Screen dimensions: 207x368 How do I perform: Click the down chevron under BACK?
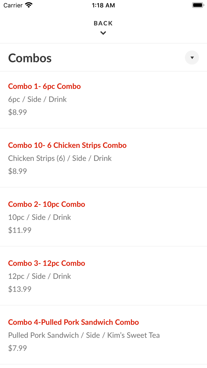[x=103, y=33]
